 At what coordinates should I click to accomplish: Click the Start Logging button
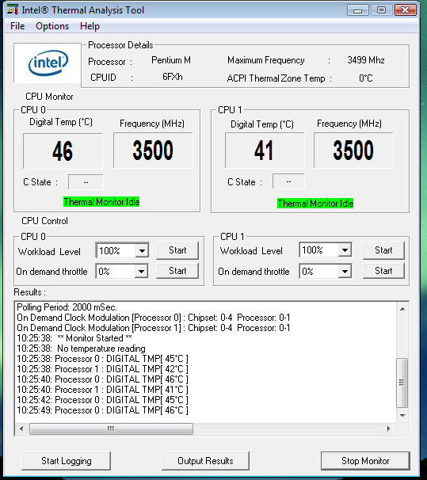(66, 461)
